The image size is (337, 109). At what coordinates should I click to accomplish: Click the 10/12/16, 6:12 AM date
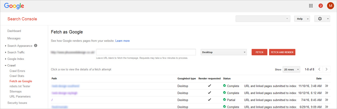[x=310, y=93]
